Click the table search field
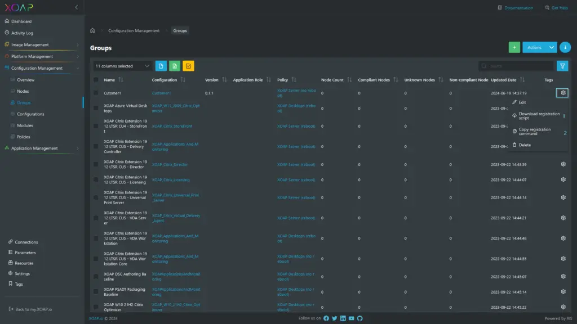 point(516,66)
